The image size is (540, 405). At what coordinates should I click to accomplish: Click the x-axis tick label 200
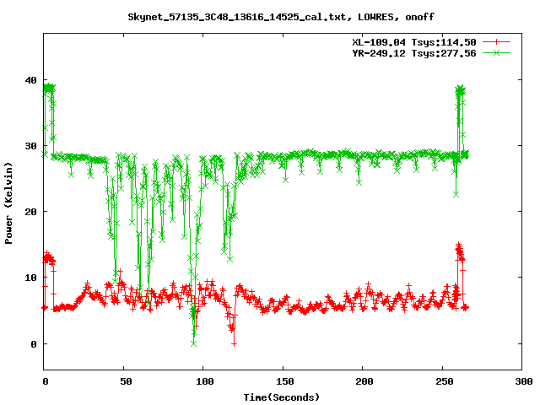[364, 381]
